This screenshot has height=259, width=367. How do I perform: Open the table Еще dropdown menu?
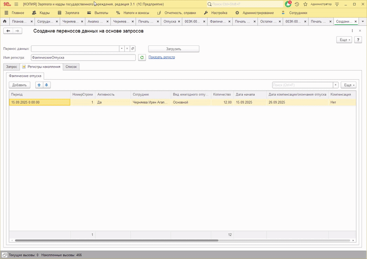pyautogui.click(x=349, y=85)
